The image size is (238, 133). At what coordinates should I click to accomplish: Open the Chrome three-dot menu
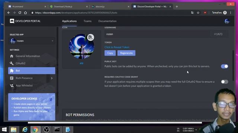point(231,13)
